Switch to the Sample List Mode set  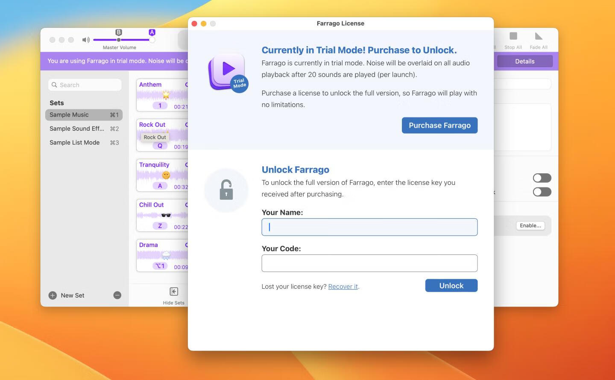click(75, 142)
